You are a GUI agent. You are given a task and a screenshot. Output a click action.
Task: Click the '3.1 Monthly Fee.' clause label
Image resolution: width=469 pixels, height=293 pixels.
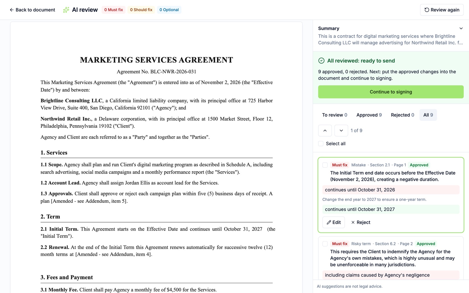(x=59, y=290)
